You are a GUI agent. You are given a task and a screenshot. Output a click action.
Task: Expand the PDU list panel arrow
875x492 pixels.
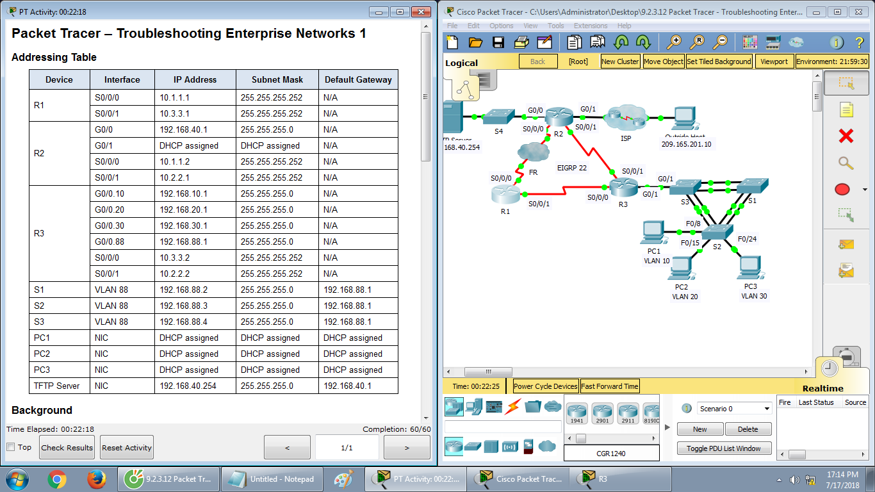click(x=668, y=427)
